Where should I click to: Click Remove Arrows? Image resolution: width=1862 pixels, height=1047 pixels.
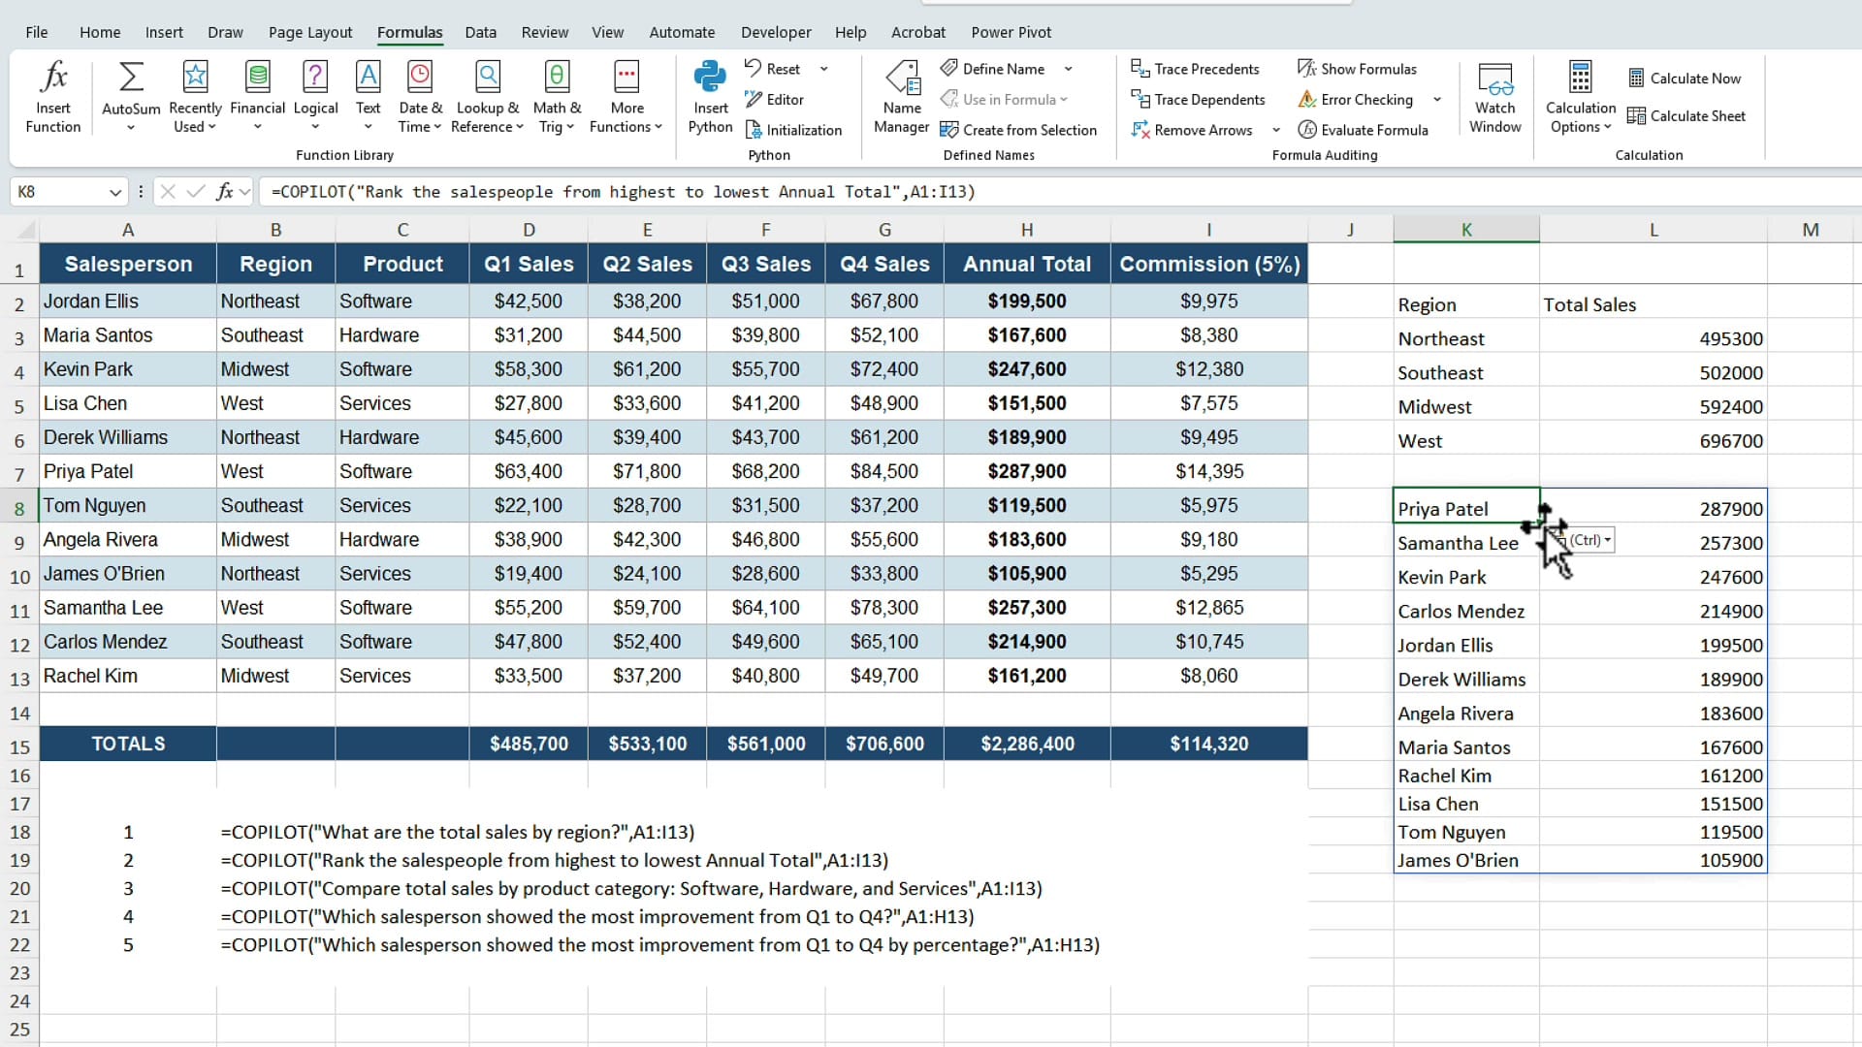tap(1192, 130)
